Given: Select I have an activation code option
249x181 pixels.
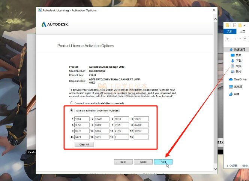Looking at the screenshot, I should [x=72, y=110].
